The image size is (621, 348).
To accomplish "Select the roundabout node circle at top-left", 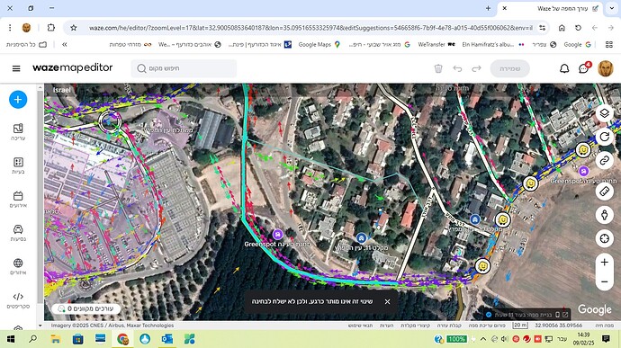I will (110, 121).
